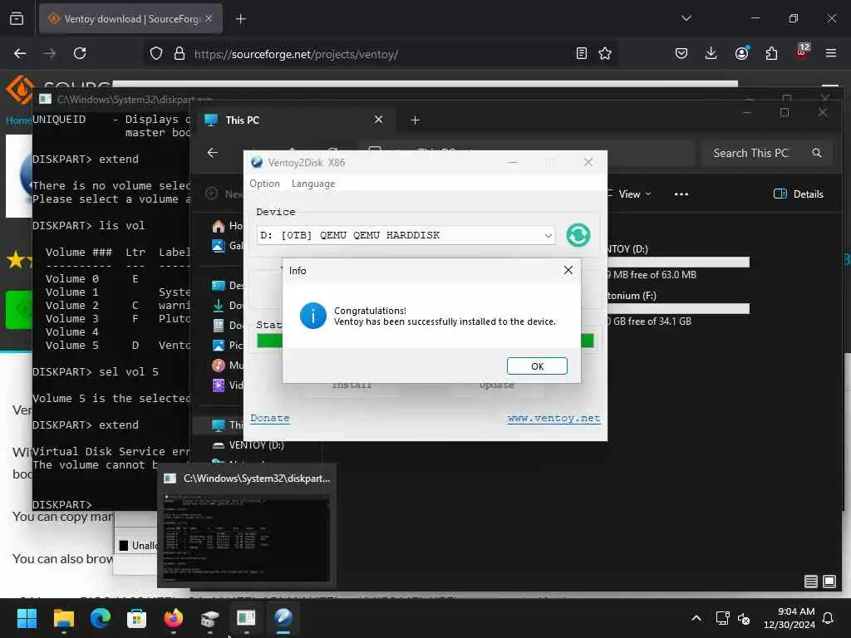Click OK in the Info dialog
This screenshot has width=851, height=638.
(x=537, y=366)
